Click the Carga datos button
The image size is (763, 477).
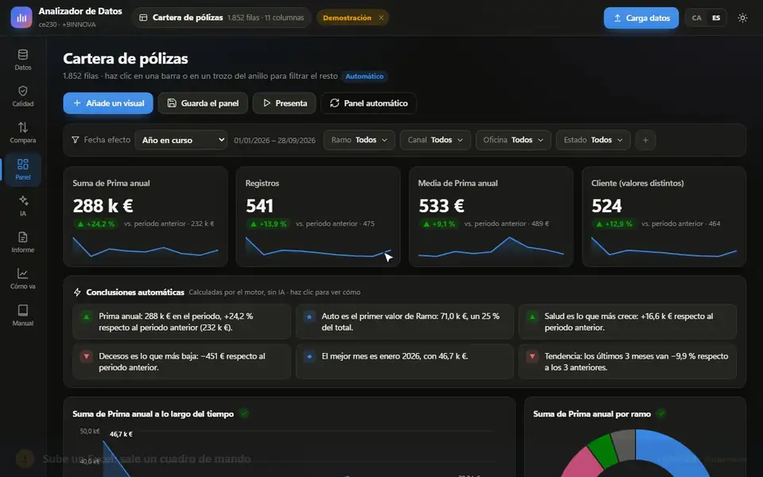point(641,18)
